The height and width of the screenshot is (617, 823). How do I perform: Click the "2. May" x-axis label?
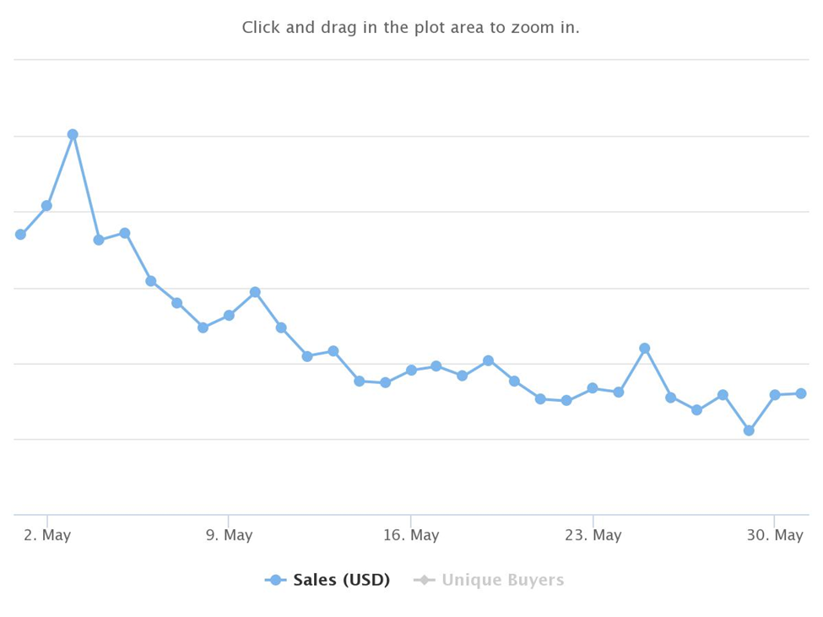[47, 536]
